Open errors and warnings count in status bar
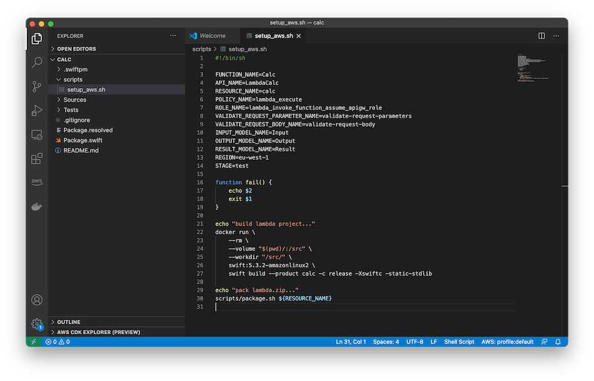Image resolution: width=594 pixels, height=381 pixels. 58,342
